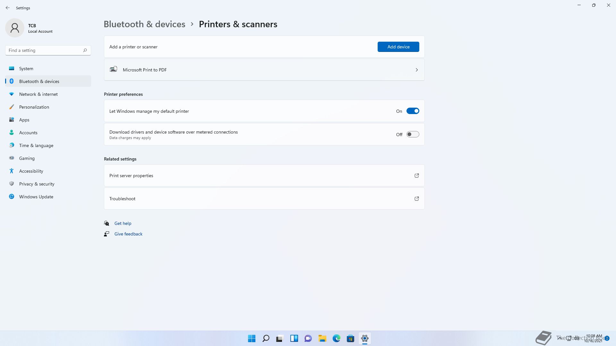Open Accounts settings category
The width and height of the screenshot is (616, 346).
(48, 133)
